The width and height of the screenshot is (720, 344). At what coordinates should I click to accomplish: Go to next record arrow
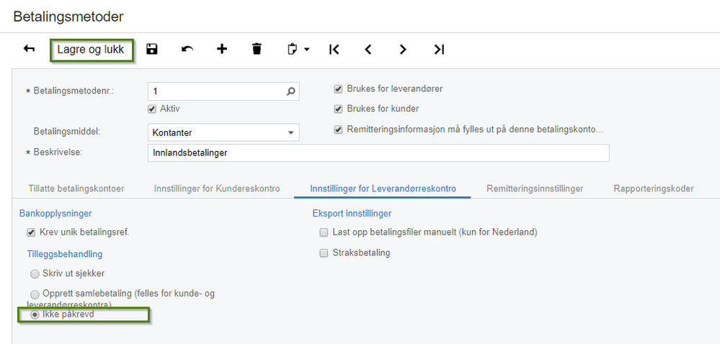(403, 50)
